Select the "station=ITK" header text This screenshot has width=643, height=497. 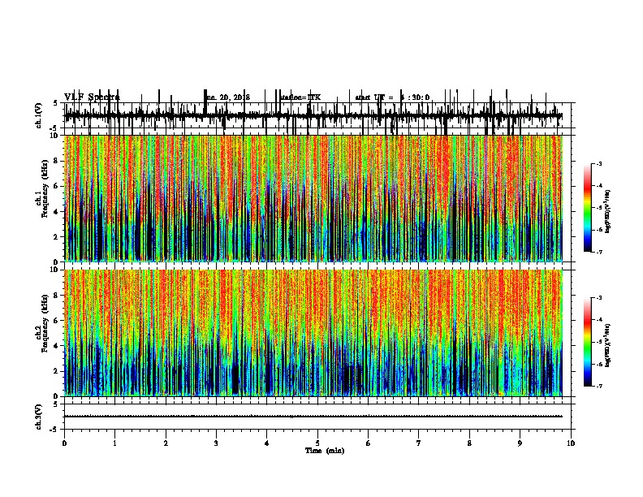coord(300,97)
